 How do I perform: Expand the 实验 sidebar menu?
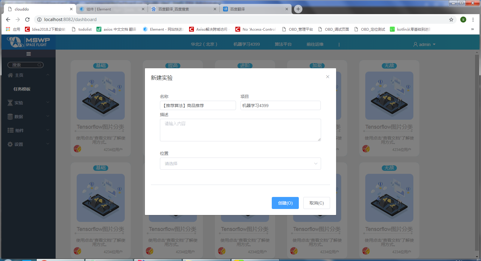29,103
